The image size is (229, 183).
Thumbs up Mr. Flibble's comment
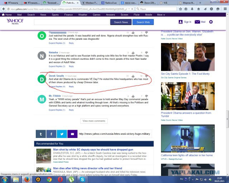pyautogui.click(x=133, y=96)
